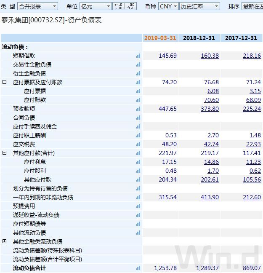The image size is (263, 273).
Task: Open the 218.16 短期借款 2017 link
Action: click(252, 56)
